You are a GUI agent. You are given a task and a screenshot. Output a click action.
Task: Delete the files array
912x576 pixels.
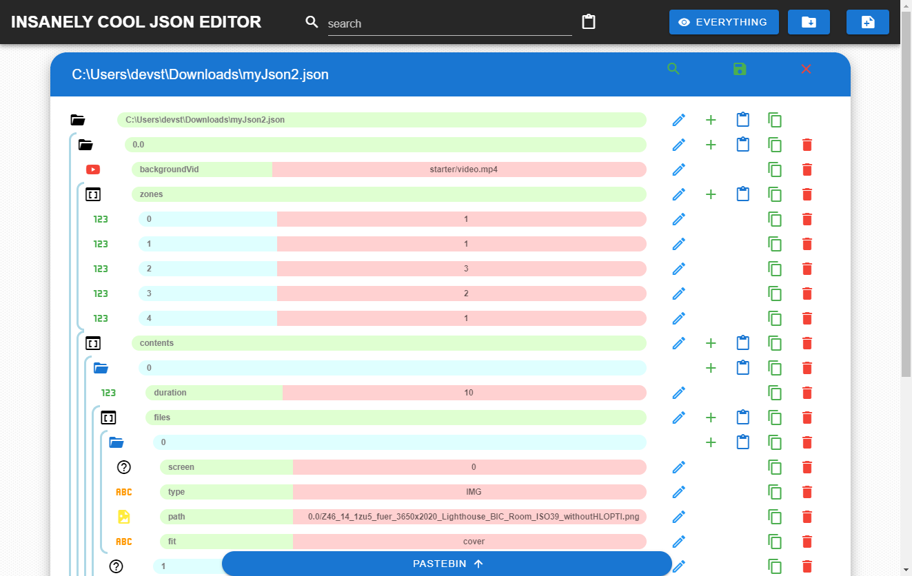pyautogui.click(x=807, y=418)
